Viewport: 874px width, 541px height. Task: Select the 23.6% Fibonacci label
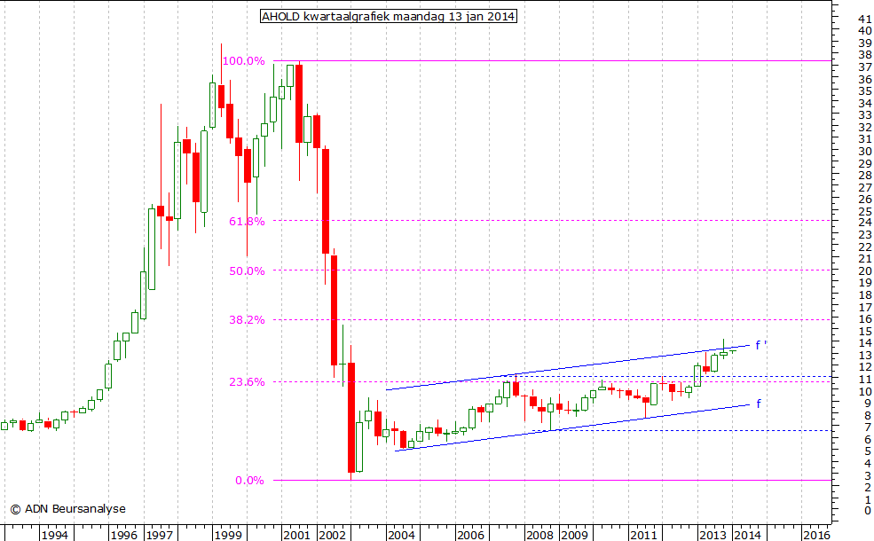(247, 381)
